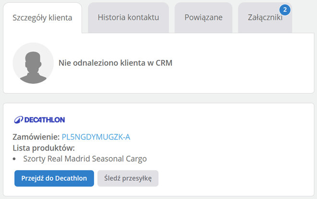Click the bullet before the product name
317x199 pixels.
pos(14,159)
